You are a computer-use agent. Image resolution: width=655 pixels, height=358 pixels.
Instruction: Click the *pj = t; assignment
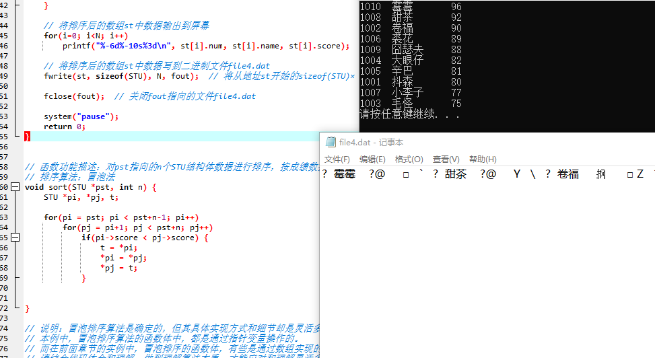118,268
